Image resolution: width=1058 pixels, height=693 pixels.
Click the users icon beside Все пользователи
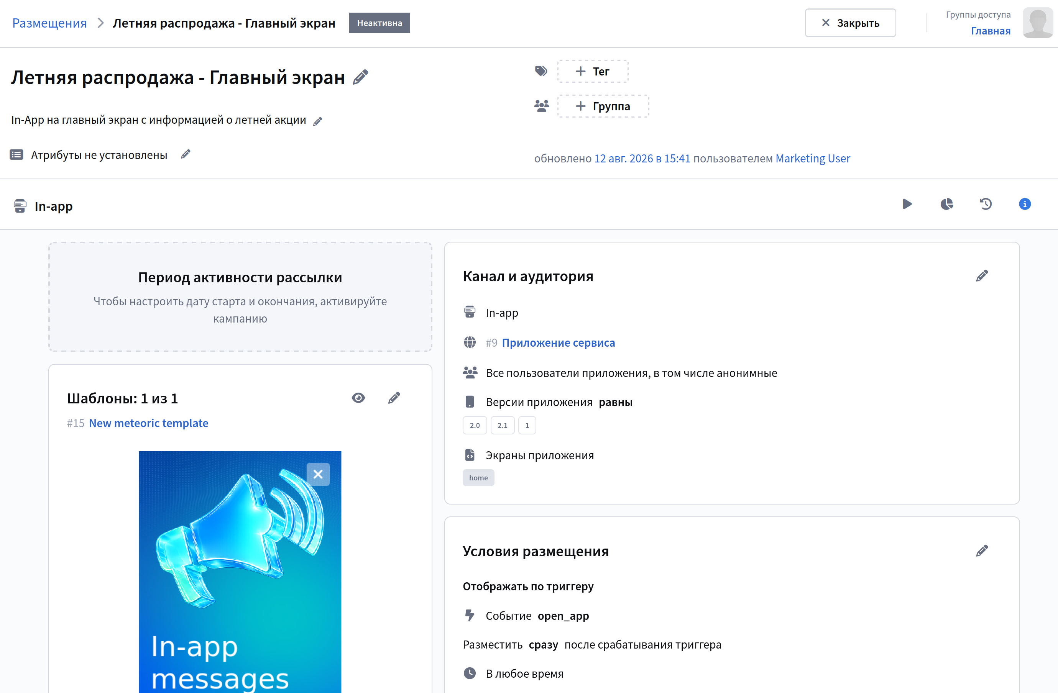tap(470, 372)
